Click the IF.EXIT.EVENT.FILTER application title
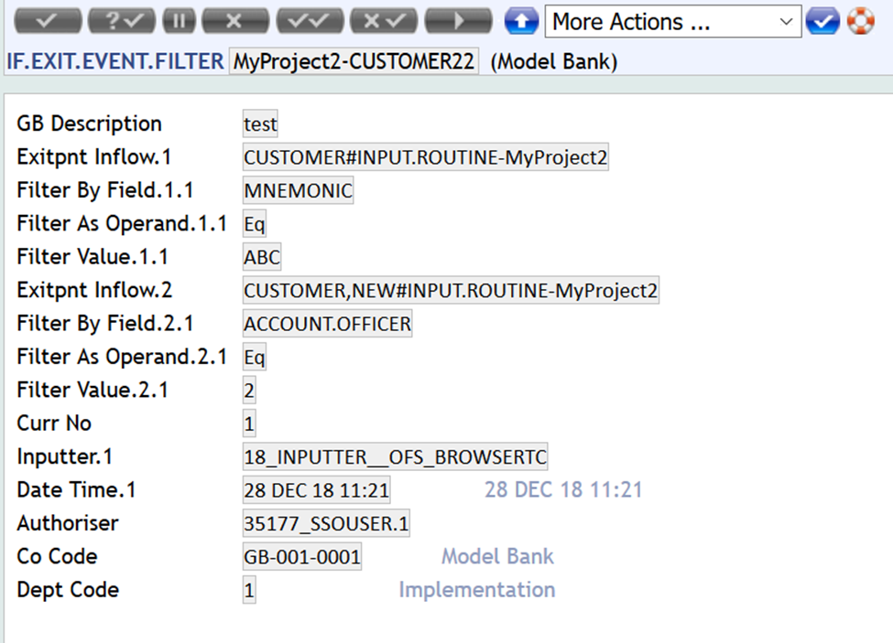Viewport: 893px width, 643px height. tap(114, 62)
